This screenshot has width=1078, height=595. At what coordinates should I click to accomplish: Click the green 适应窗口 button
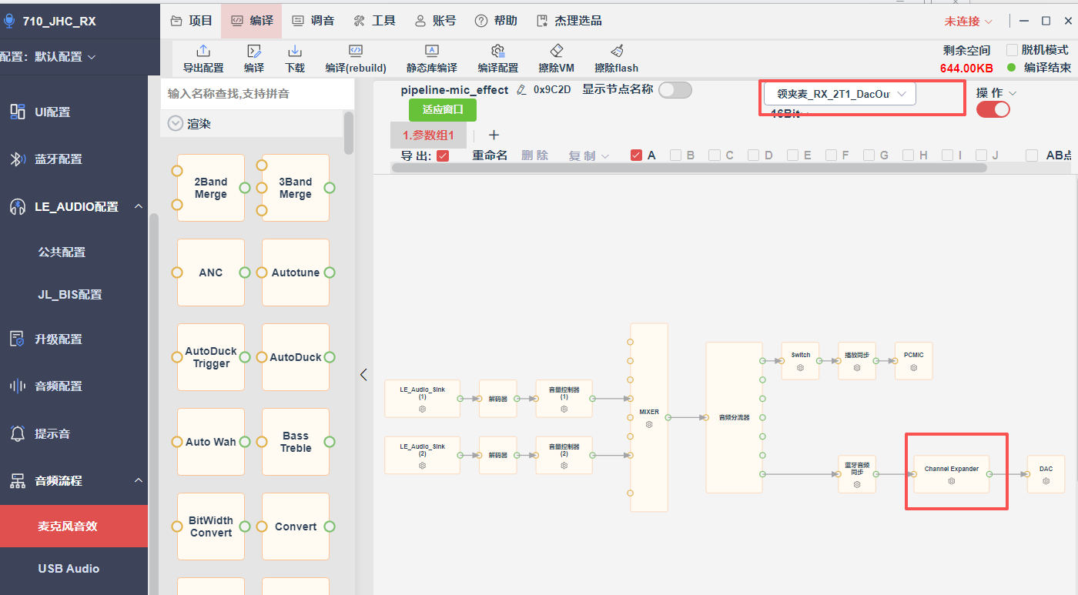click(443, 109)
